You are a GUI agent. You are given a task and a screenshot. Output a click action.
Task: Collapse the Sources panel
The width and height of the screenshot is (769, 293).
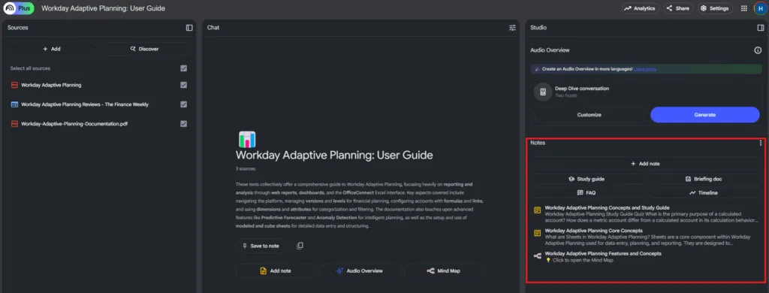(189, 28)
